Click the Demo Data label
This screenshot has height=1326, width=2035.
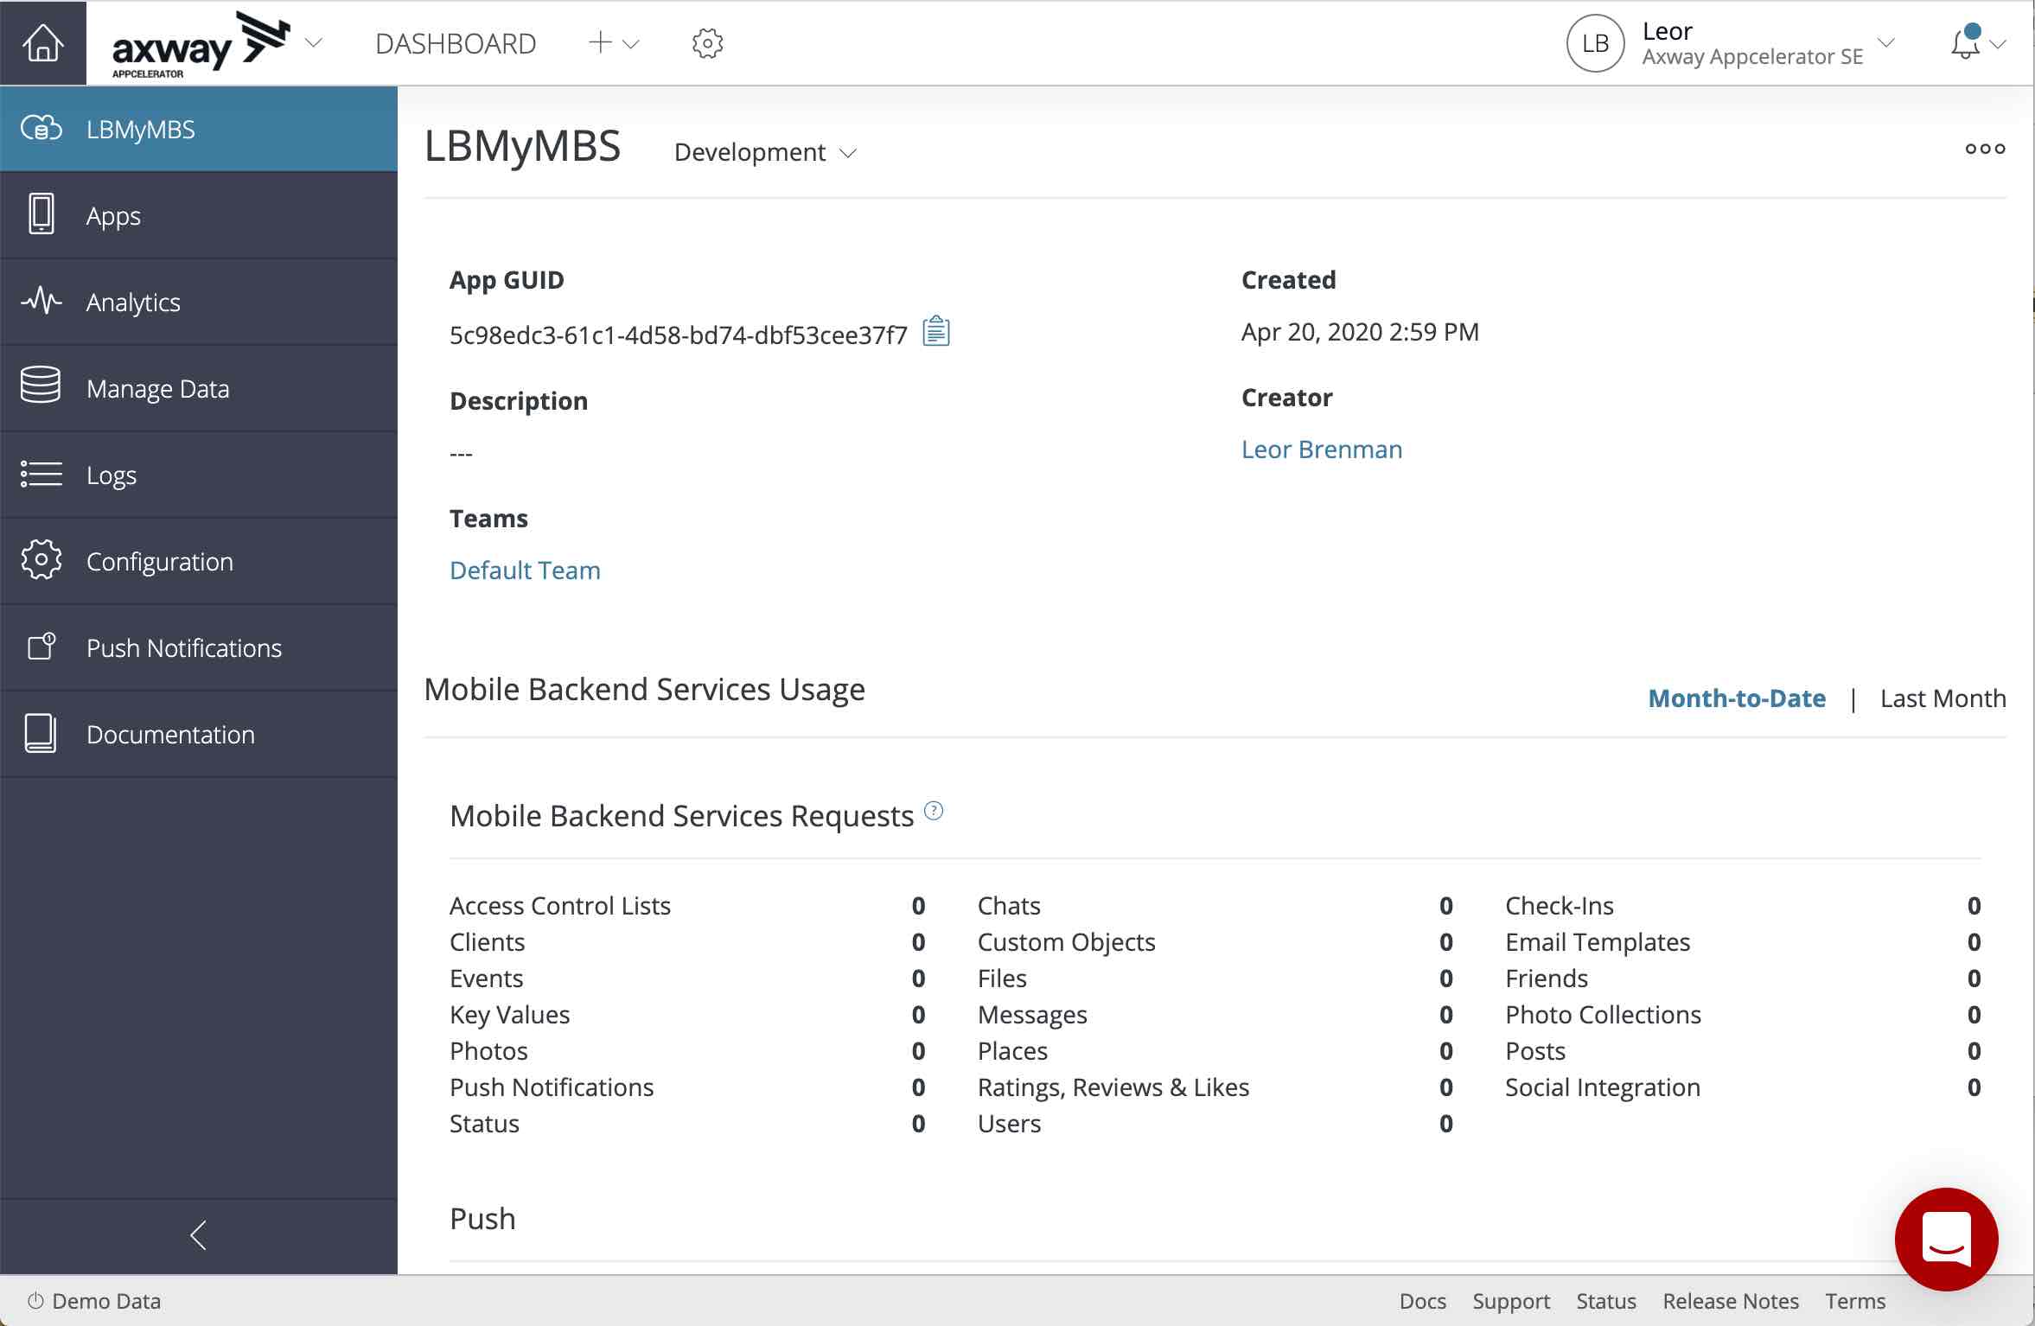pyautogui.click(x=106, y=1301)
